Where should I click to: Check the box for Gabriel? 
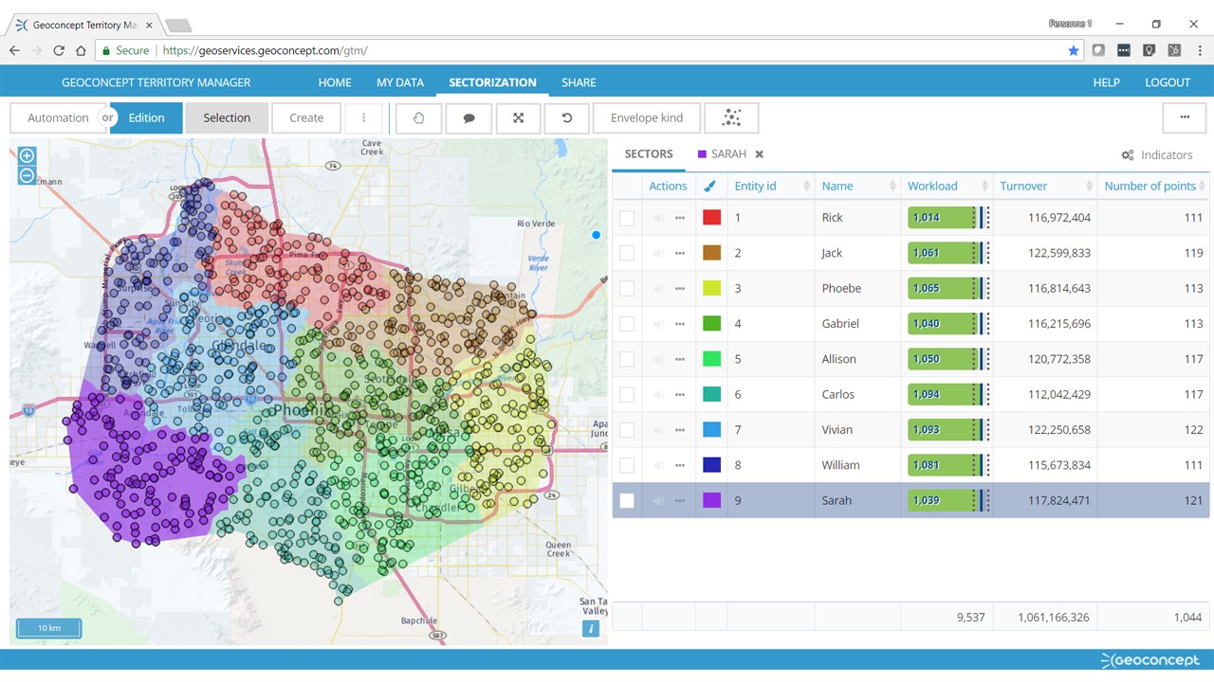(x=627, y=324)
